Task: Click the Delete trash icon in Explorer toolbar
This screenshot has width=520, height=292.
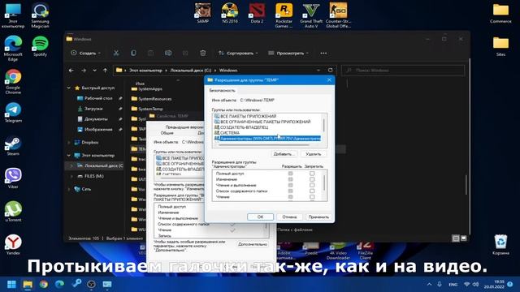Action: tap(203, 53)
